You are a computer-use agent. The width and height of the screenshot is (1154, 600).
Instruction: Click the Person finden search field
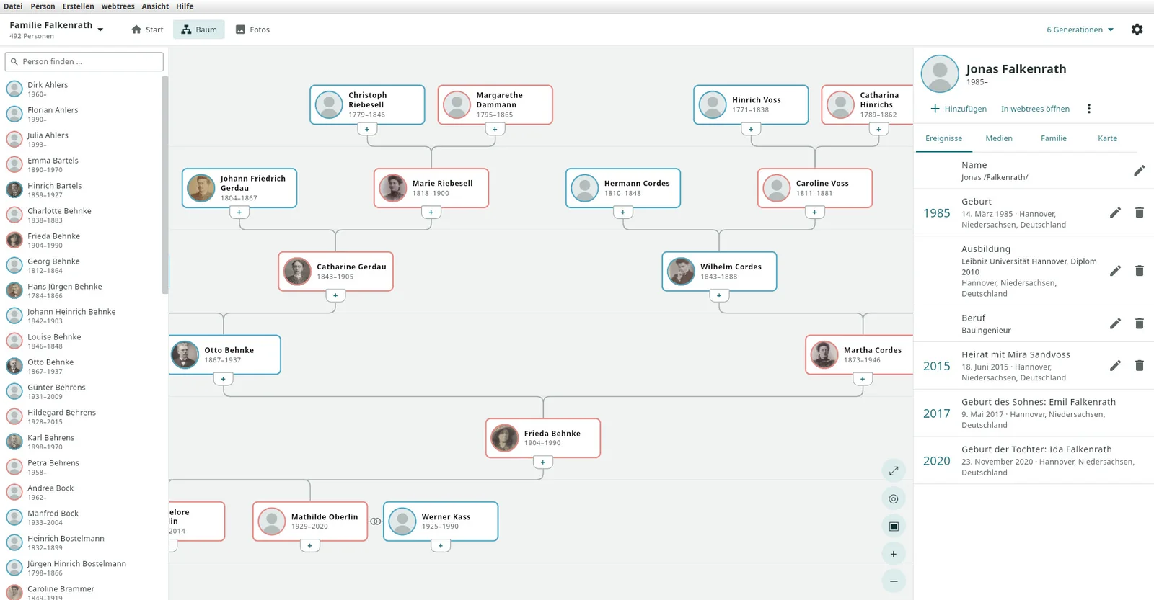(x=84, y=62)
